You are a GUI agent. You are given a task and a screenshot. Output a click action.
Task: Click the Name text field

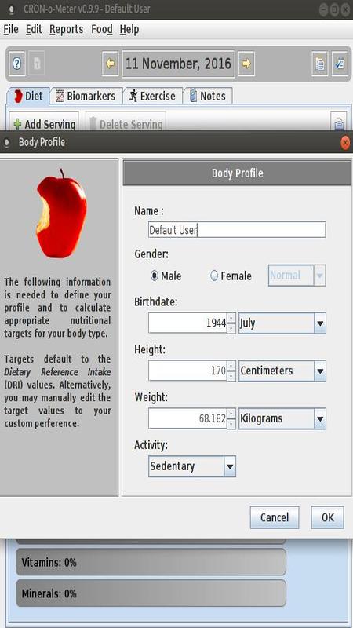[x=237, y=230]
